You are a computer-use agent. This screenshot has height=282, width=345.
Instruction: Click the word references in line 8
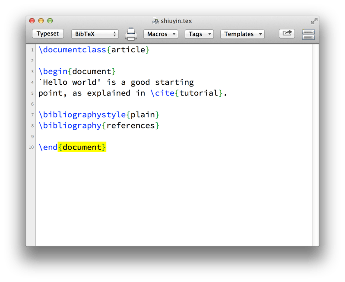click(x=130, y=125)
